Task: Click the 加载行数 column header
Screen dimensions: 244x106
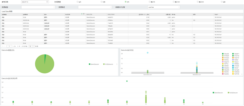Action: (x=160, y=14)
